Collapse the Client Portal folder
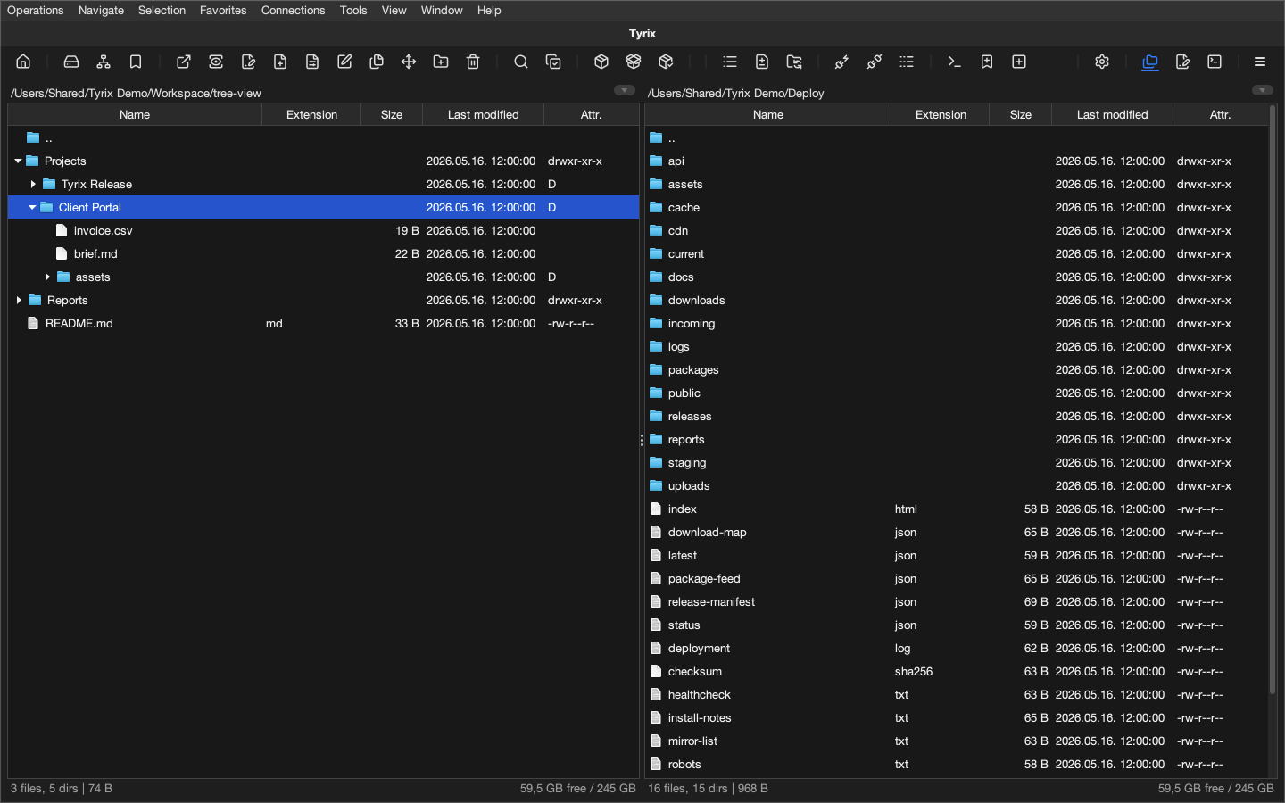 tap(32, 207)
